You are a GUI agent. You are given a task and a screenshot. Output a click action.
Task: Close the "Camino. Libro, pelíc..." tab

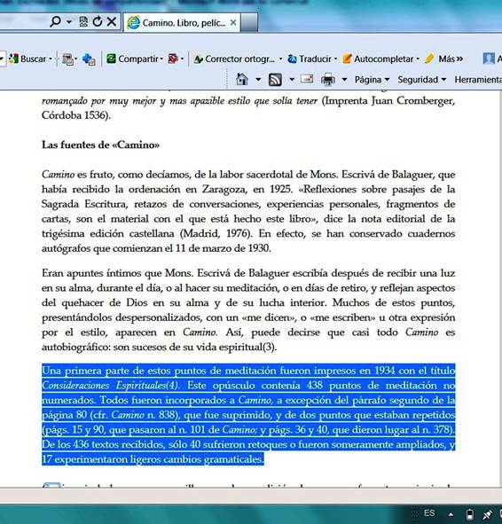pos(233,23)
